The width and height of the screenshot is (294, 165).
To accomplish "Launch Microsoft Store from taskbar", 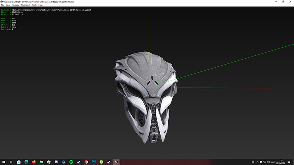I will coord(19,162).
